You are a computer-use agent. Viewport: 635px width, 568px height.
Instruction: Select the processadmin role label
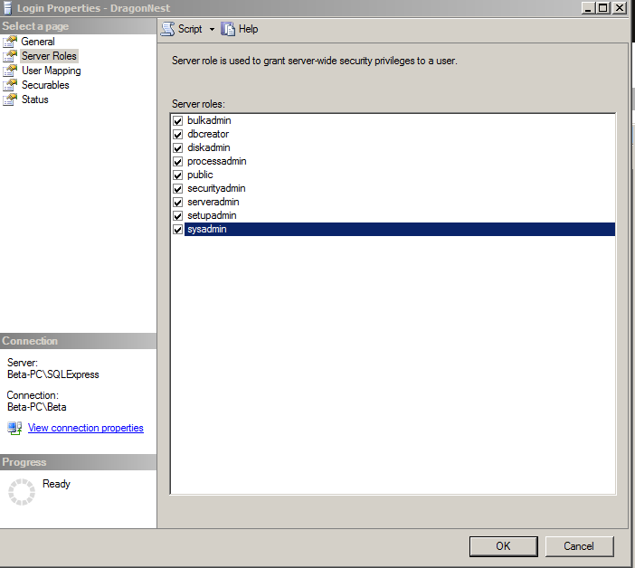tap(217, 162)
